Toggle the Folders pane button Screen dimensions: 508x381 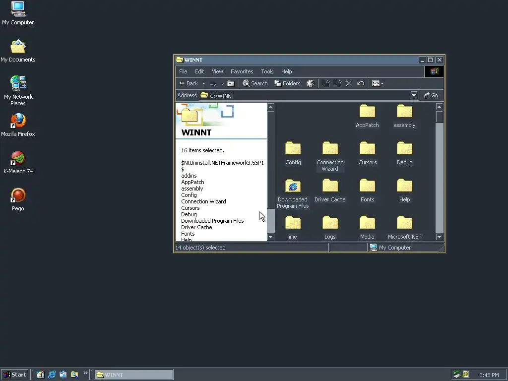287,83
